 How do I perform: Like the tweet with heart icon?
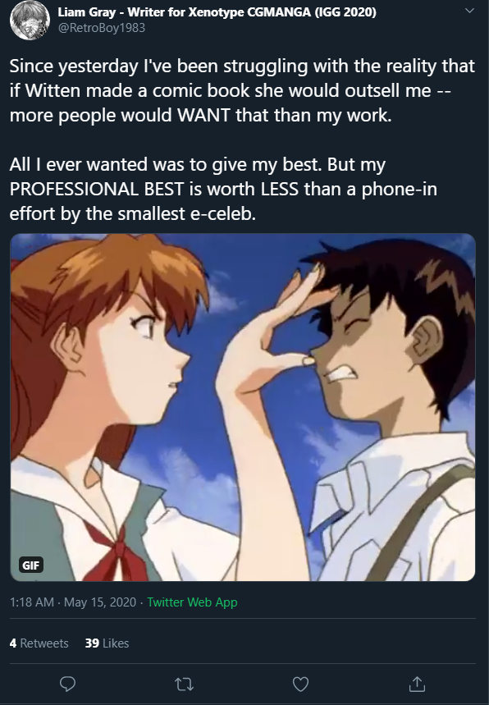[x=300, y=684]
